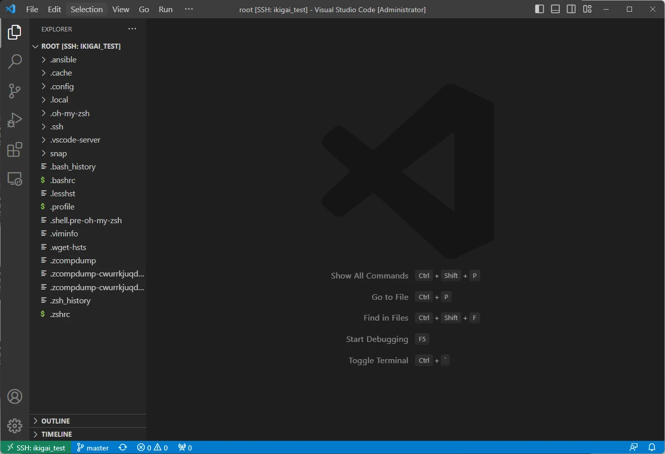Open the Accounts menu icon

(x=15, y=396)
